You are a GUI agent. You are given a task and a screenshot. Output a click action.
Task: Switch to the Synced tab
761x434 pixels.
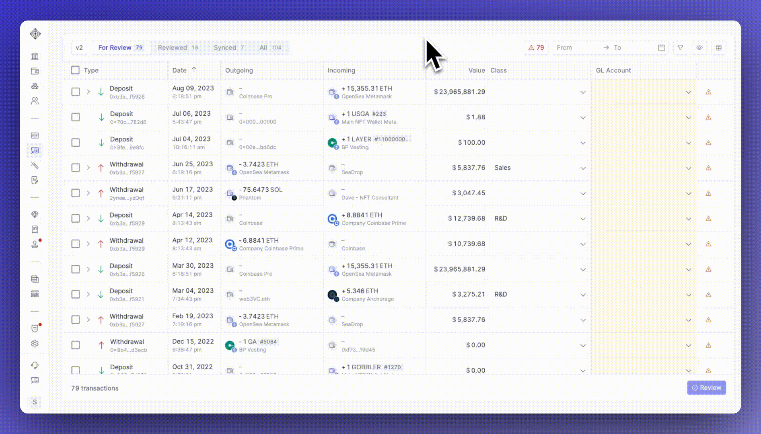pos(228,48)
